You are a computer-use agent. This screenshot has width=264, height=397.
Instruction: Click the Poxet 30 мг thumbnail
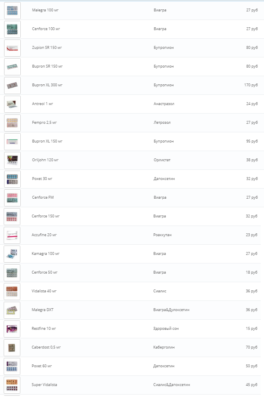(x=12, y=179)
